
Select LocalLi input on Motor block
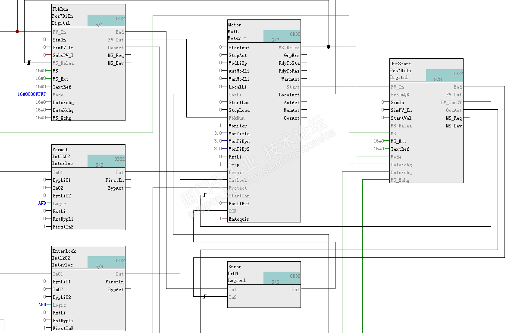pyautogui.click(x=237, y=87)
